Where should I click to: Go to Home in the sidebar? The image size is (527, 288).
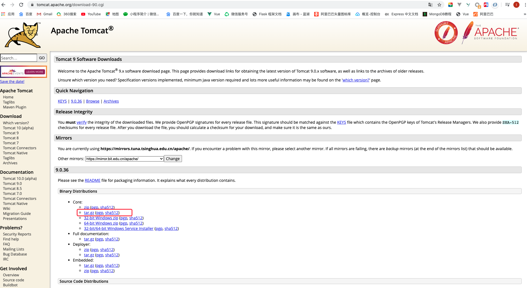(x=8, y=97)
